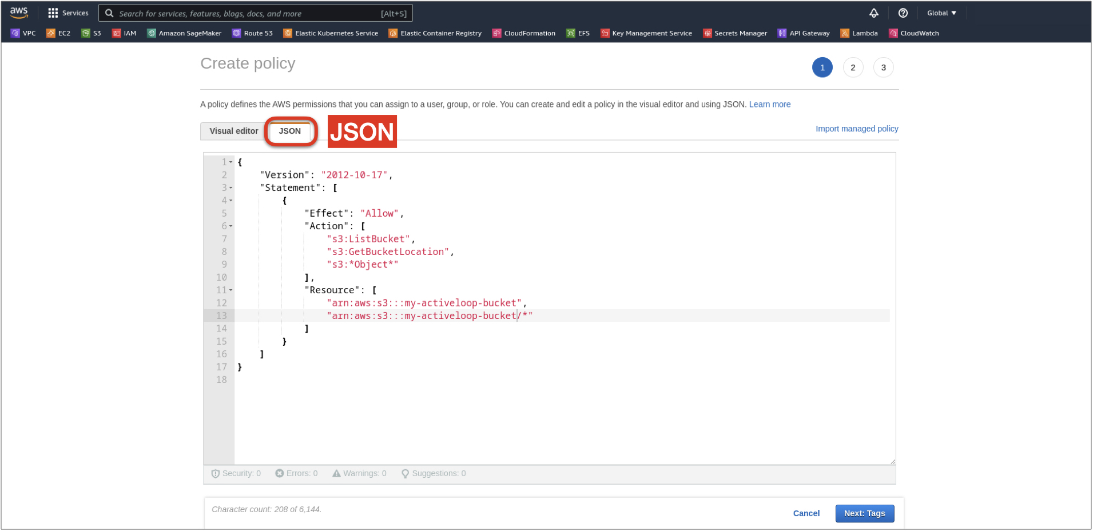Cancel the policy creation
Viewport: 1093px width, 531px height.
pos(806,514)
